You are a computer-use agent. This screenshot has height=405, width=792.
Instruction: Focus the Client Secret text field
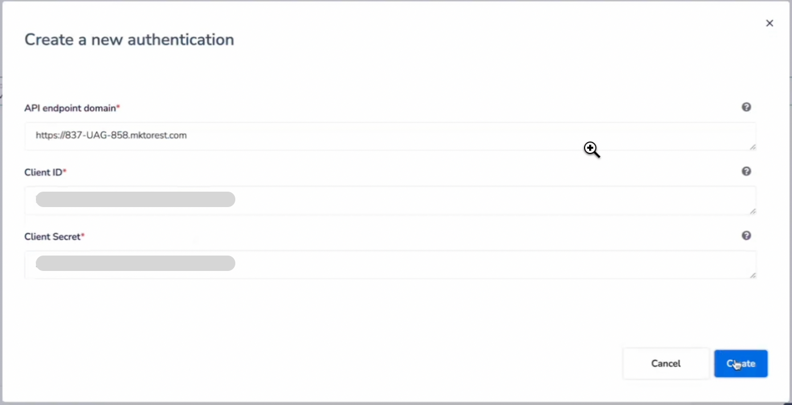(456, 264)
